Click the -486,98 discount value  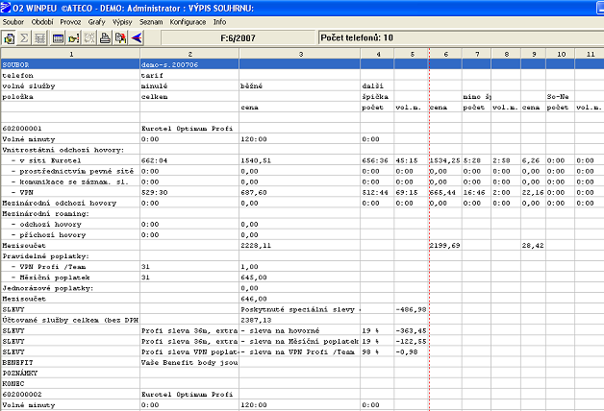411,309
